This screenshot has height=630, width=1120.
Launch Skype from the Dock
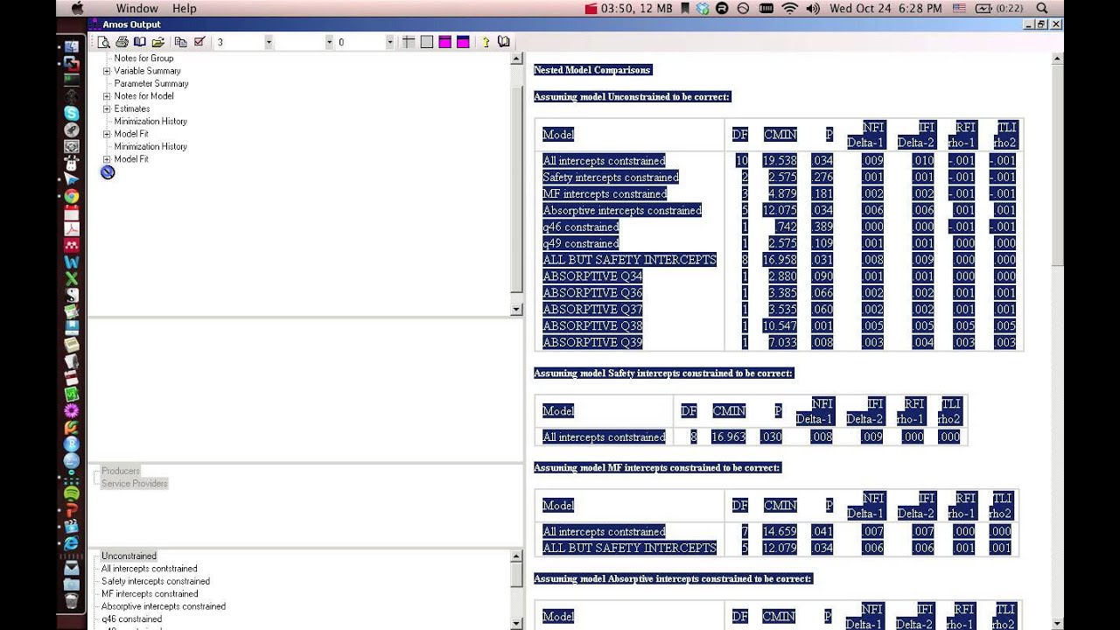click(x=72, y=113)
